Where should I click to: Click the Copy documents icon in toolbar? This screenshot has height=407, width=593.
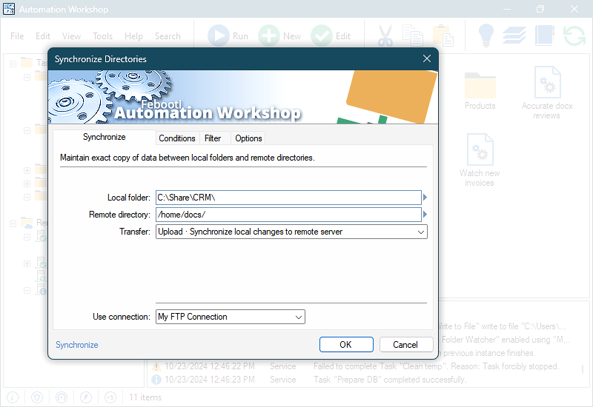click(x=413, y=36)
